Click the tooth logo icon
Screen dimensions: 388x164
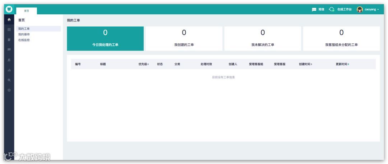point(9,10)
